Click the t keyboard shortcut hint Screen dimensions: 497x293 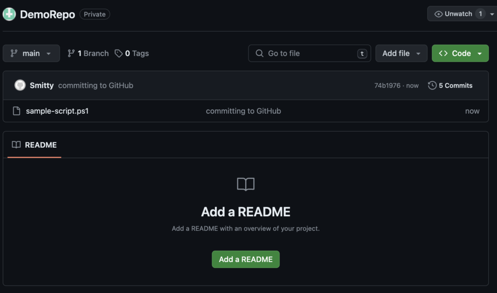coord(362,53)
